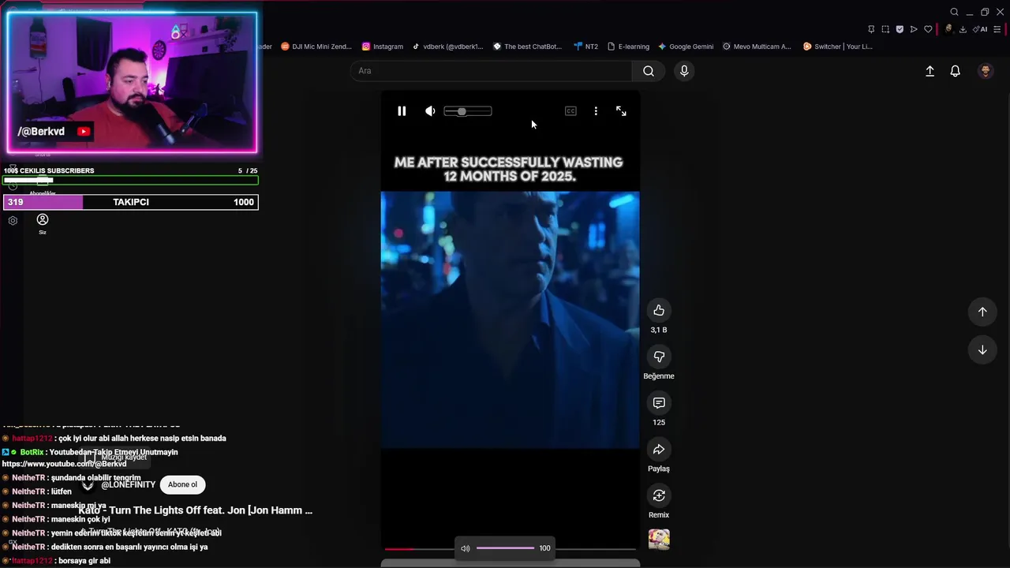Start voice search with microphone

(684, 71)
